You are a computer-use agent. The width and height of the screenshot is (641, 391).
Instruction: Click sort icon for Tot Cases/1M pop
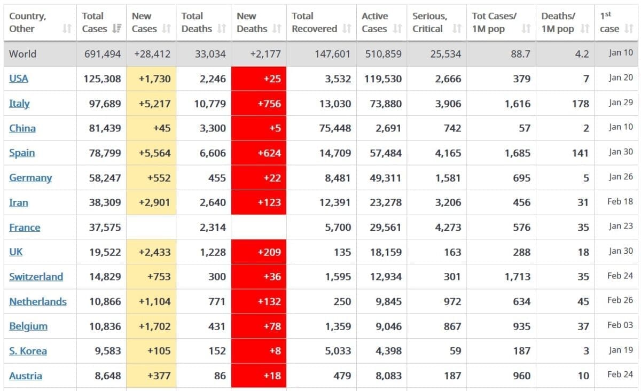pyautogui.click(x=526, y=29)
